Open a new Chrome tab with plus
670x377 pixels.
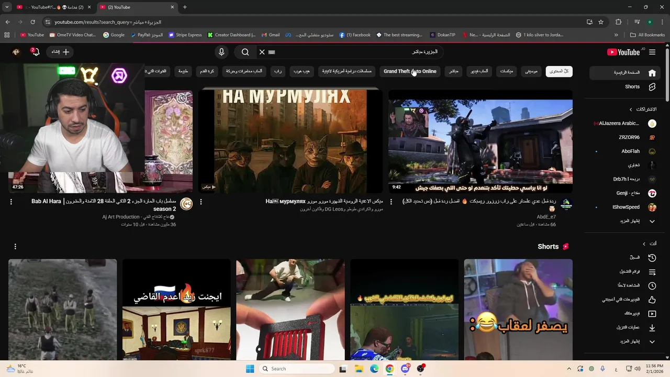click(185, 7)
